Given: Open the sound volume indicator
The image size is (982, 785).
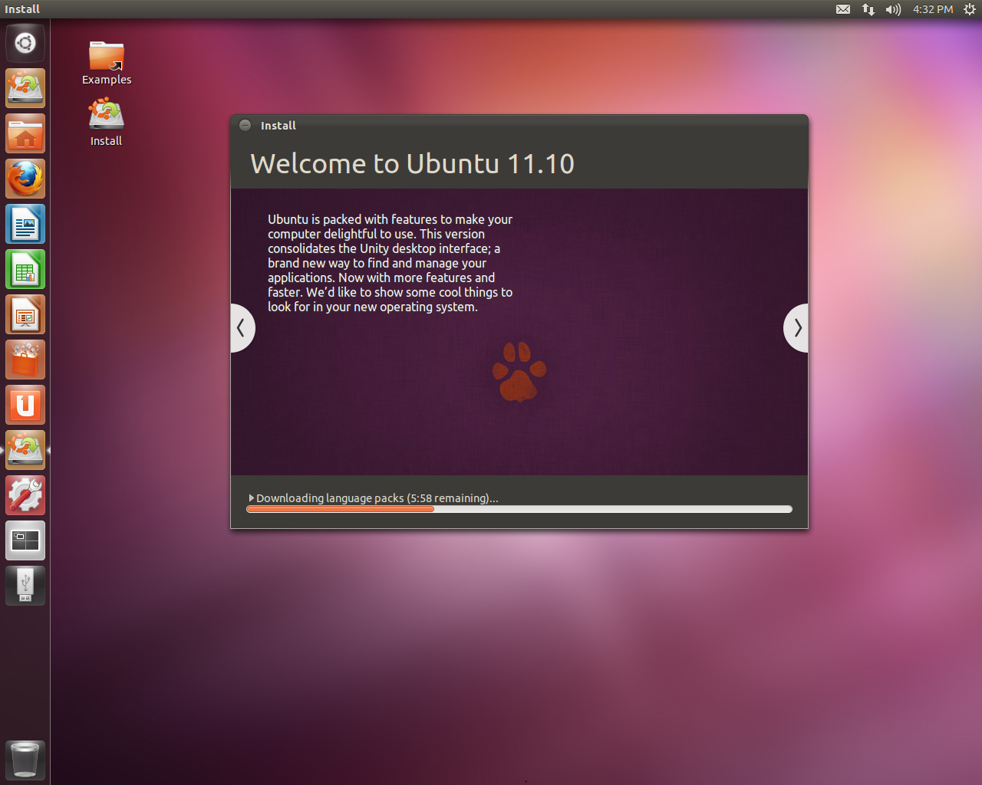Looking at the screenshot, I should pyautogui.click(x=893, y=9).
